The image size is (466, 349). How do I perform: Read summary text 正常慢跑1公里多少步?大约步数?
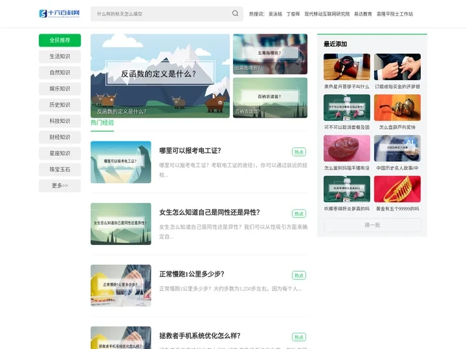tap(230, 289)
